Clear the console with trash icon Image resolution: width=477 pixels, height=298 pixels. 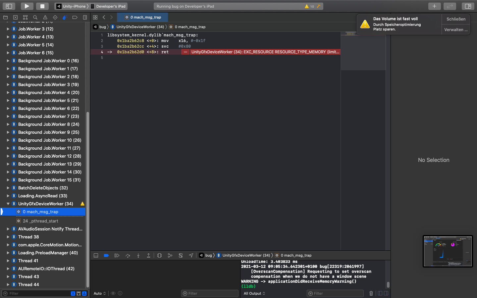[x=371, y=293]
